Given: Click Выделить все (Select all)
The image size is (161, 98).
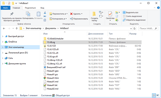Looking at the screenshot, I should pos(131,12).
